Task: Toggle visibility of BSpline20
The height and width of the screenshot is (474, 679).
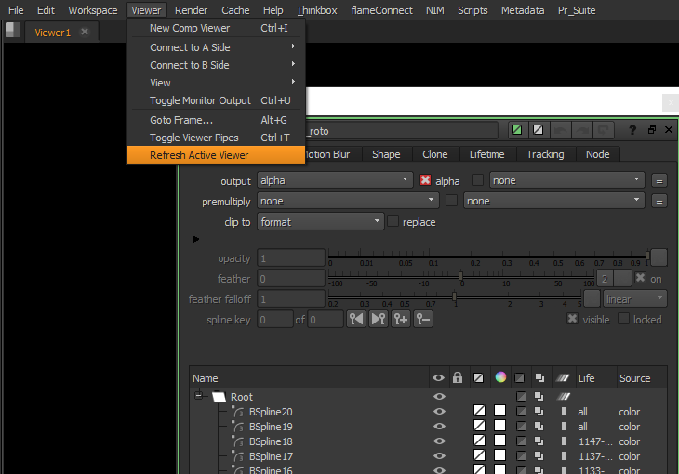Action: tap(439, 412)
